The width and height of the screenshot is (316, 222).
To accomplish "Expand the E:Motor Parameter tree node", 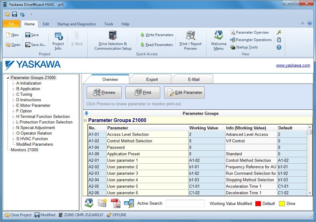I will point(13,106).
